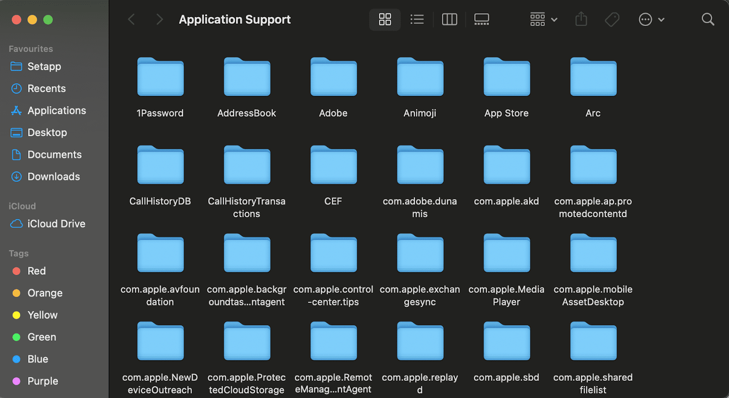This screenshot has height=398, width=729.
Task: Select Downloads in the sidebar
Action: pyautogui.click(x=53, y=177)
